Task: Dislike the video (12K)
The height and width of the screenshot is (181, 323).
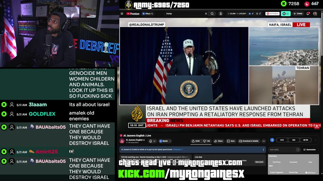Action: point(207,141)
